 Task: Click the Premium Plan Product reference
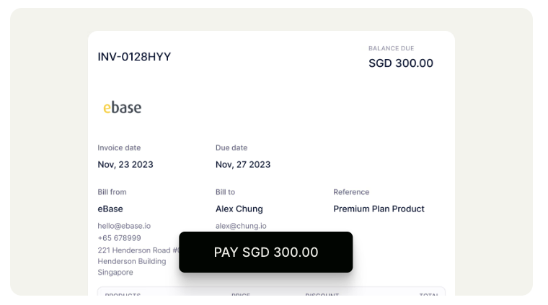tap(379, 209)
